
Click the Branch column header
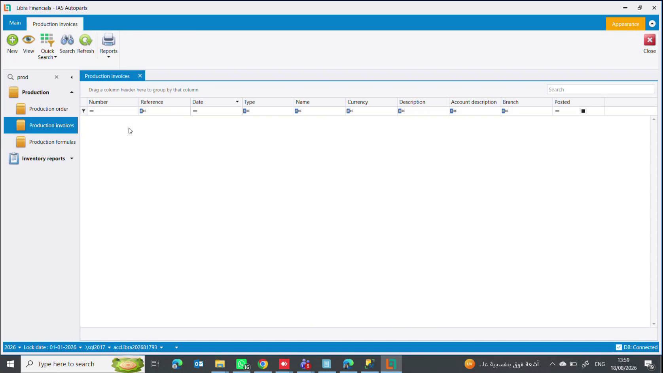coord(527,102)
